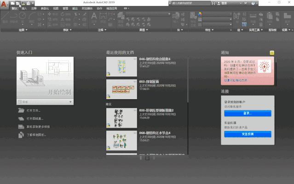Click the Autodesk App Store cart icon

245,3
